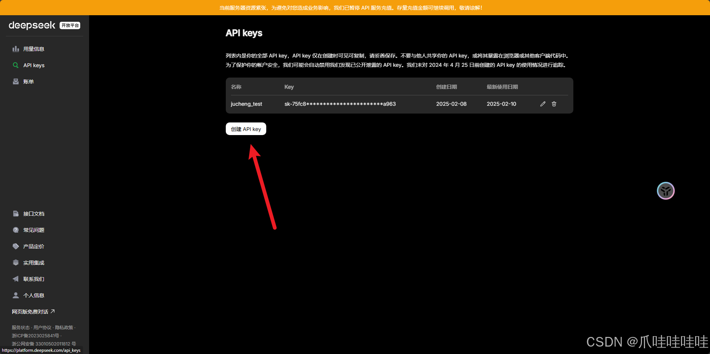Image resolution: width=710 pixels, height=354 pixels.
Task: Delete the jucheng_test key with the trash icon
Action: tap(554, 104)
